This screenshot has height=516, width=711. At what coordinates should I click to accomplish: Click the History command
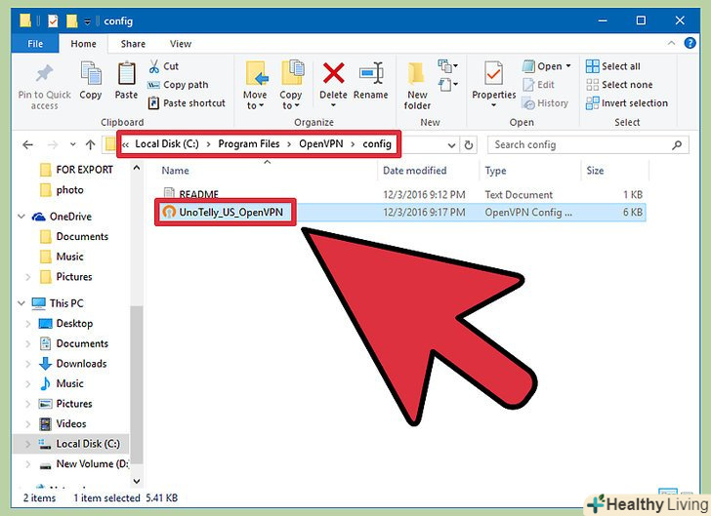(545, 103)
